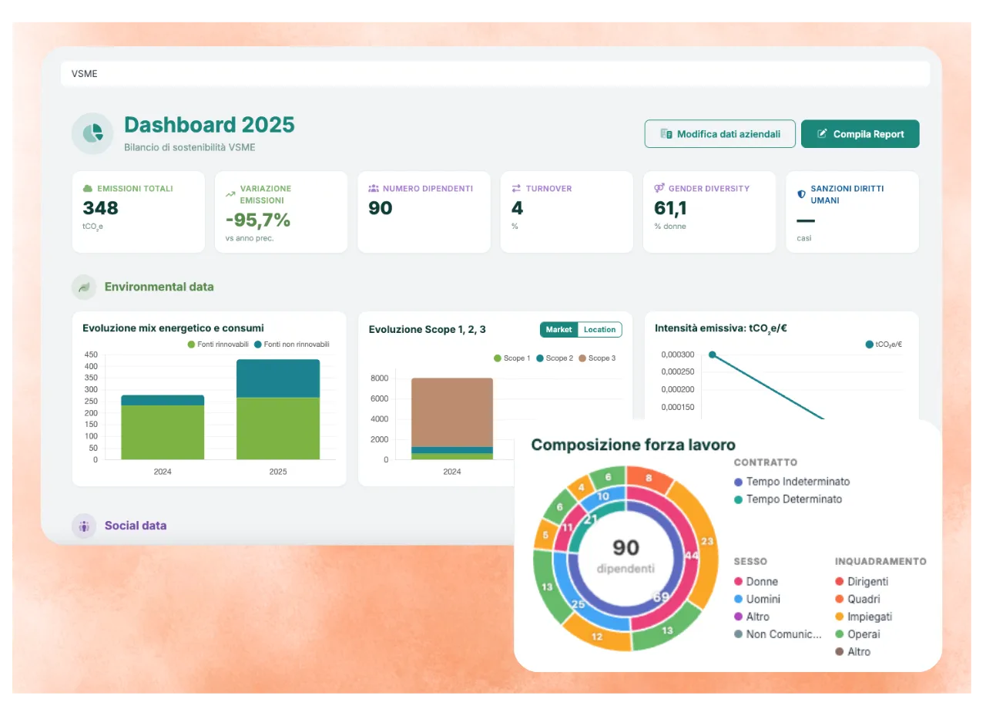Click the edit pencil icon in Compila Report

coord(822,134)
